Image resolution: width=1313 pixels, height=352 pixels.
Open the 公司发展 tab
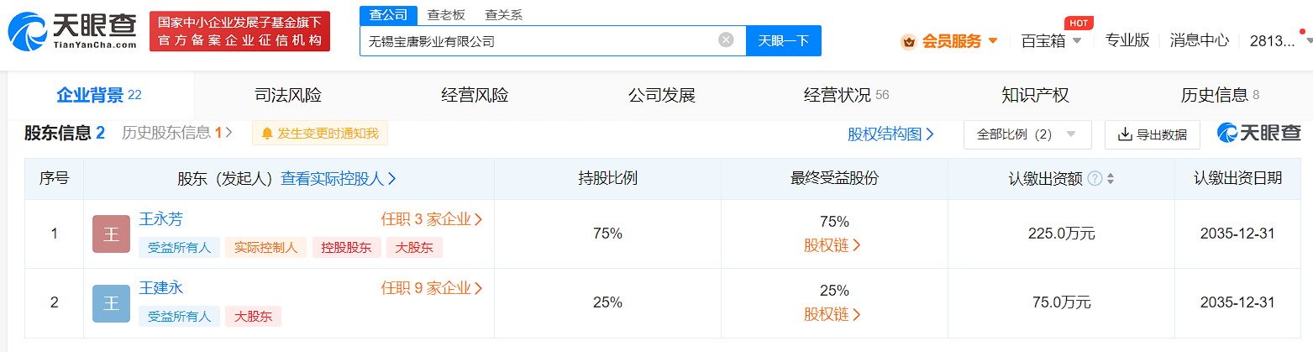click(x=662, y=96)
